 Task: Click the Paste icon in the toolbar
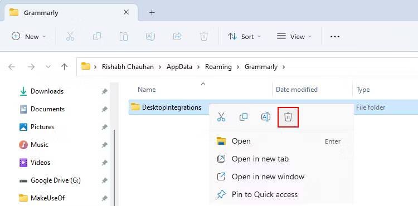pyautogui.click(x=124, y=36)
